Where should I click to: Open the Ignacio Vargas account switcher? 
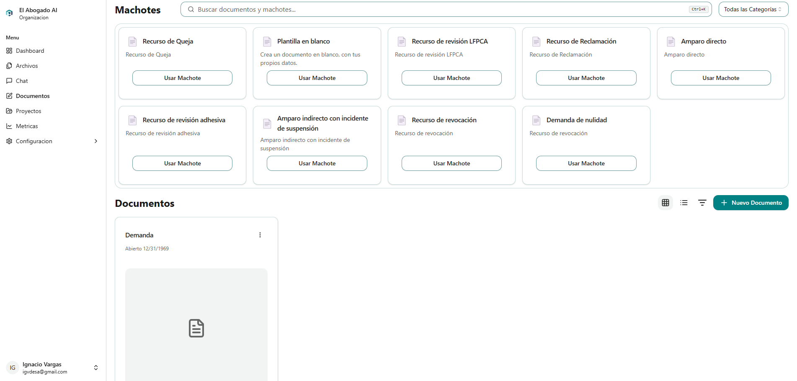[96, 367]
